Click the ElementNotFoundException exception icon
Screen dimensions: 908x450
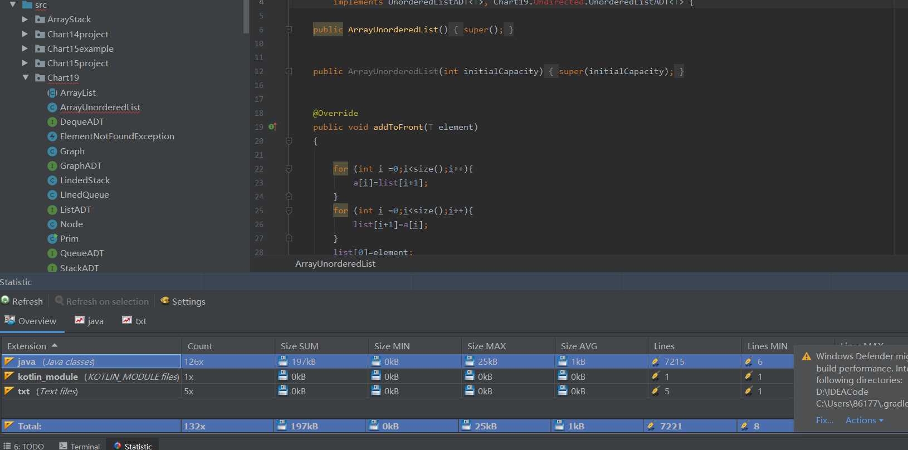coord(52,136)
